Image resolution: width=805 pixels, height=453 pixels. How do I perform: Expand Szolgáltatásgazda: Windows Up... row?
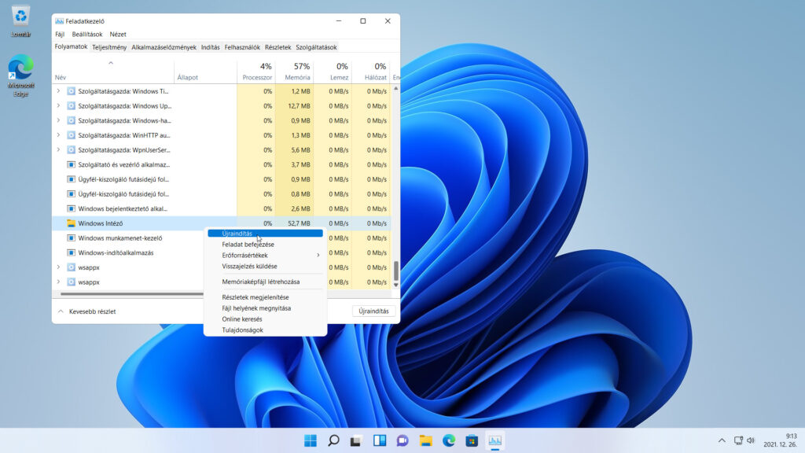pyautogui.click(x=58, y=106)
